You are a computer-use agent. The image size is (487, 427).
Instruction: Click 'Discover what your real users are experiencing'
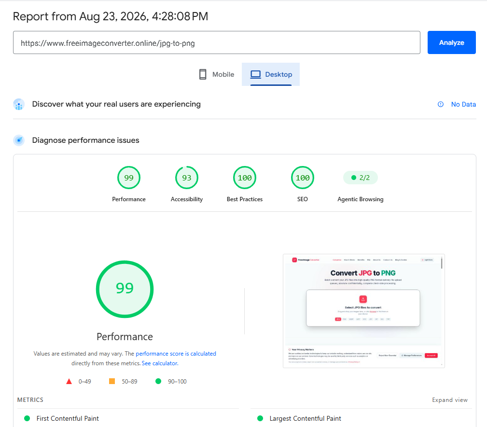tap(116, 104)
